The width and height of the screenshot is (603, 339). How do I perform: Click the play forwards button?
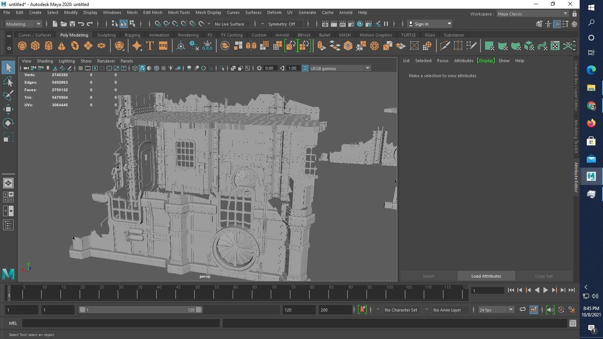[545, 290]
